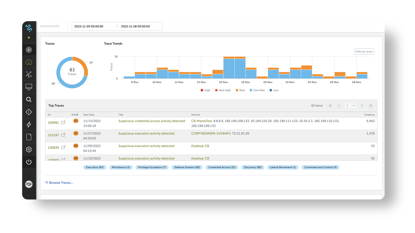Toggle the High series in the legend
This screenshot has width=415, height=233.
205,90
